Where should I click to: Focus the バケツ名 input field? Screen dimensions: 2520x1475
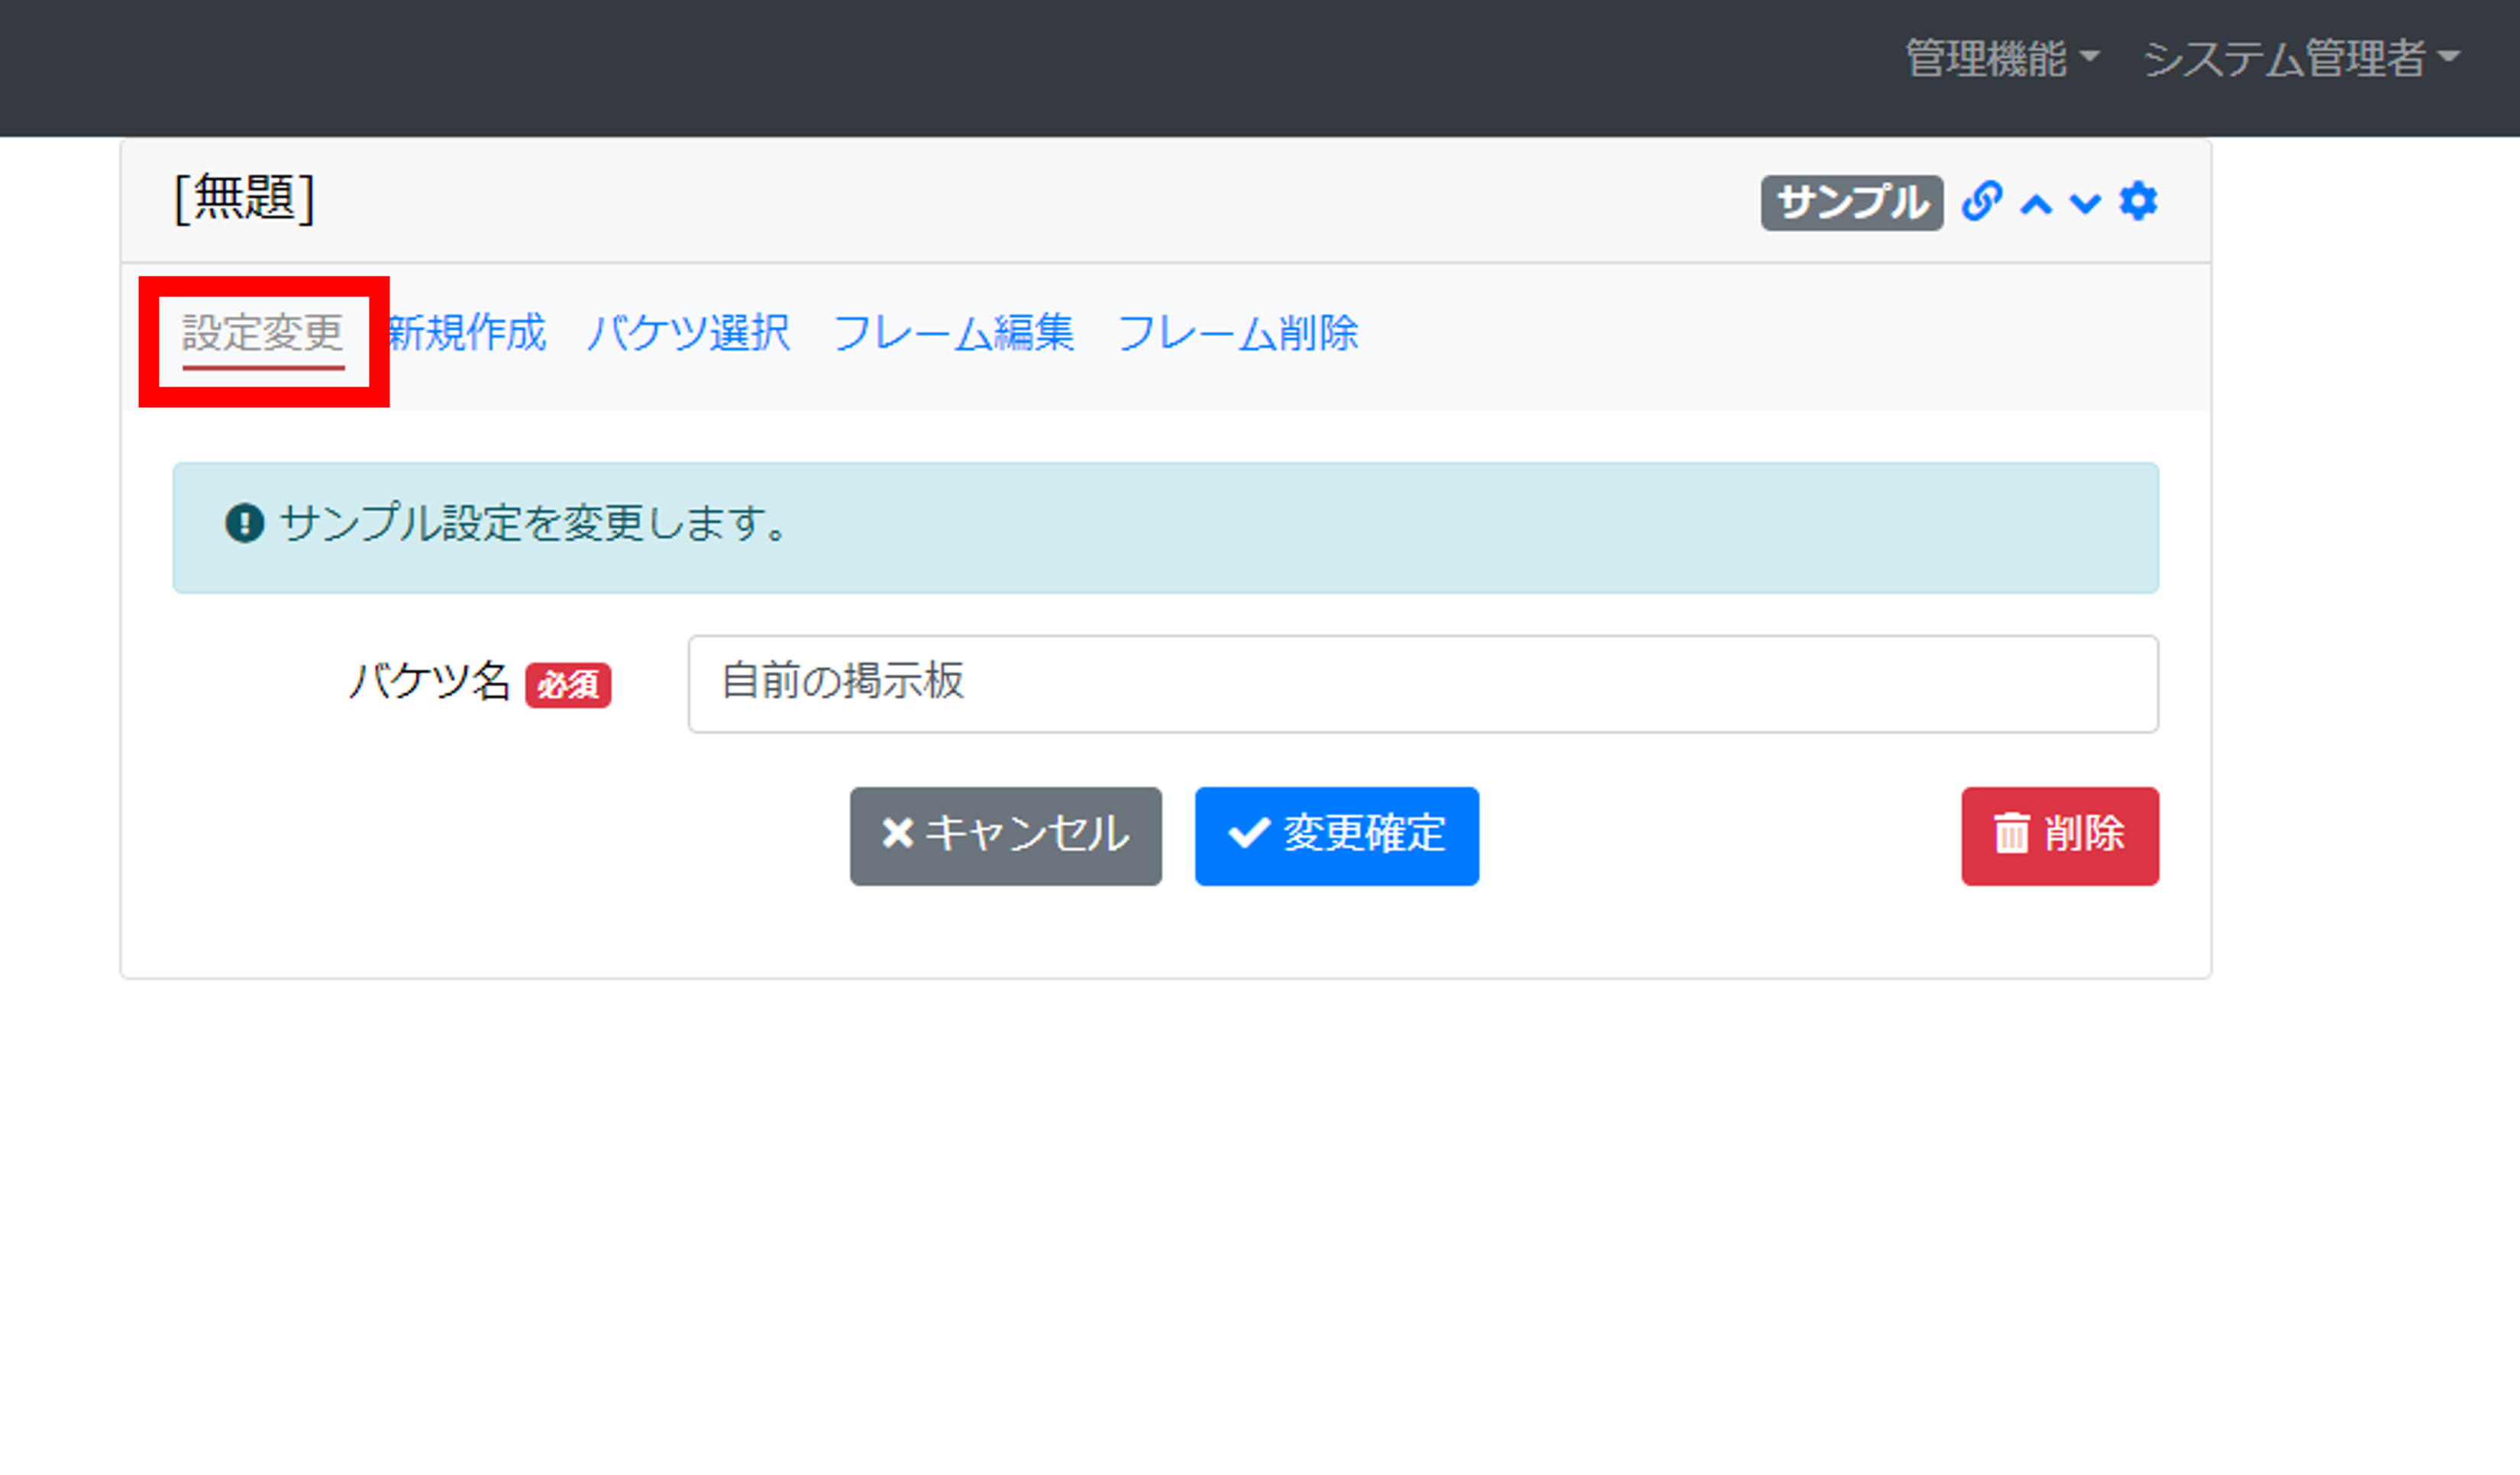pos(1422,684)
